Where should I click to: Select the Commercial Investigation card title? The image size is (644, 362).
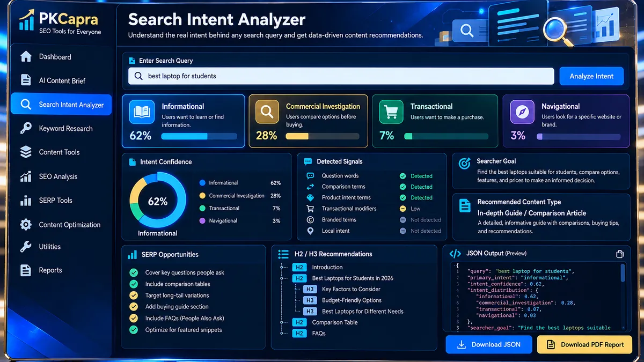323,106
